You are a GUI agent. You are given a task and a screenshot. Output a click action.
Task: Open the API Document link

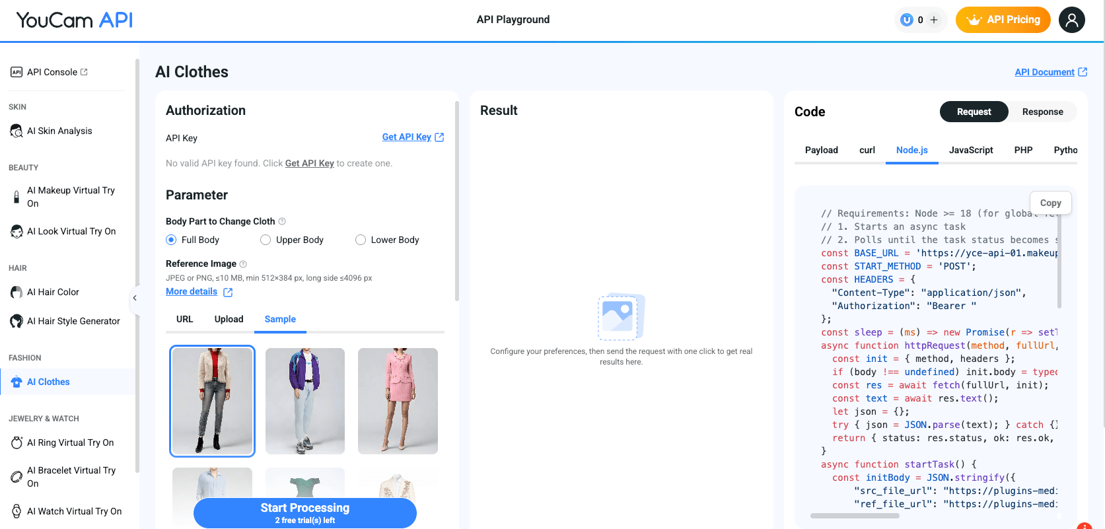[x=1044, y=72]
